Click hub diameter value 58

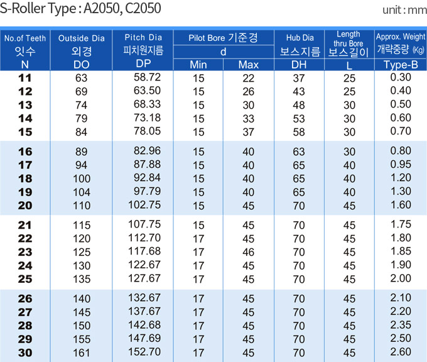(x=299, y=132)
